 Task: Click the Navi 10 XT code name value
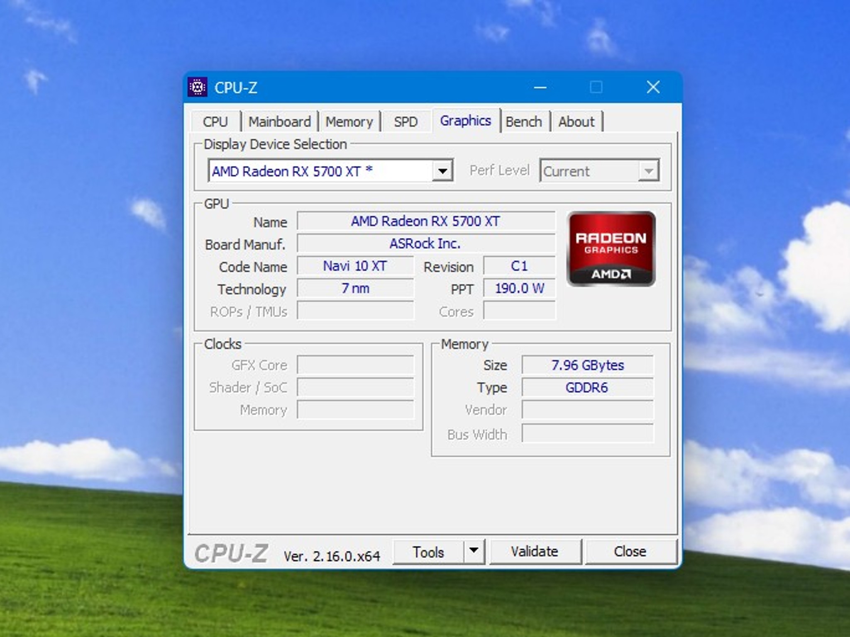[355, 266]
